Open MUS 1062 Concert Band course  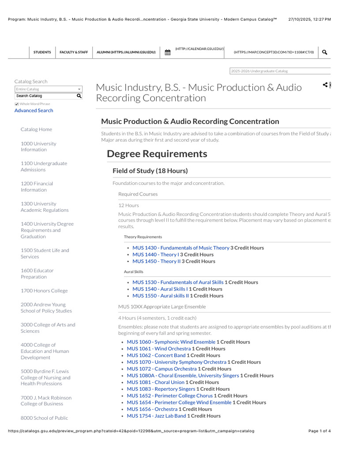(156, 355)
